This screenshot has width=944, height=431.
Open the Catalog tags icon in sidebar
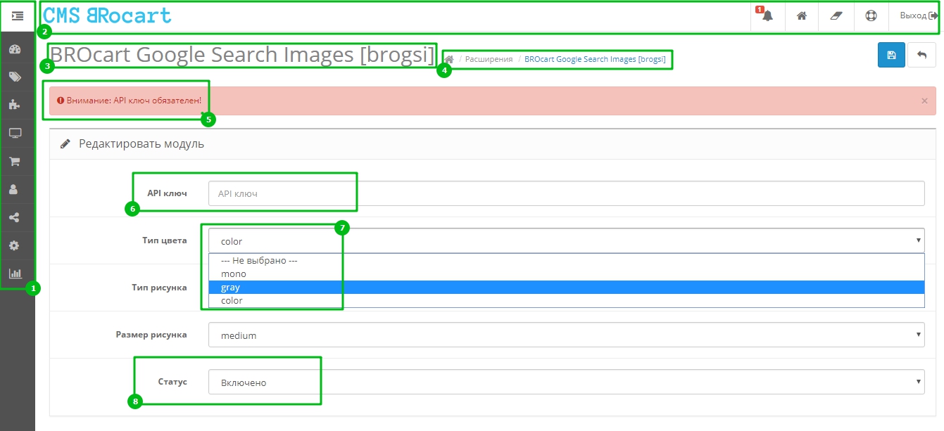click(x=14, y=77)
